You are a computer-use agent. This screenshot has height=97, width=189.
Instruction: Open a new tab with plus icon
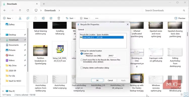44,4
